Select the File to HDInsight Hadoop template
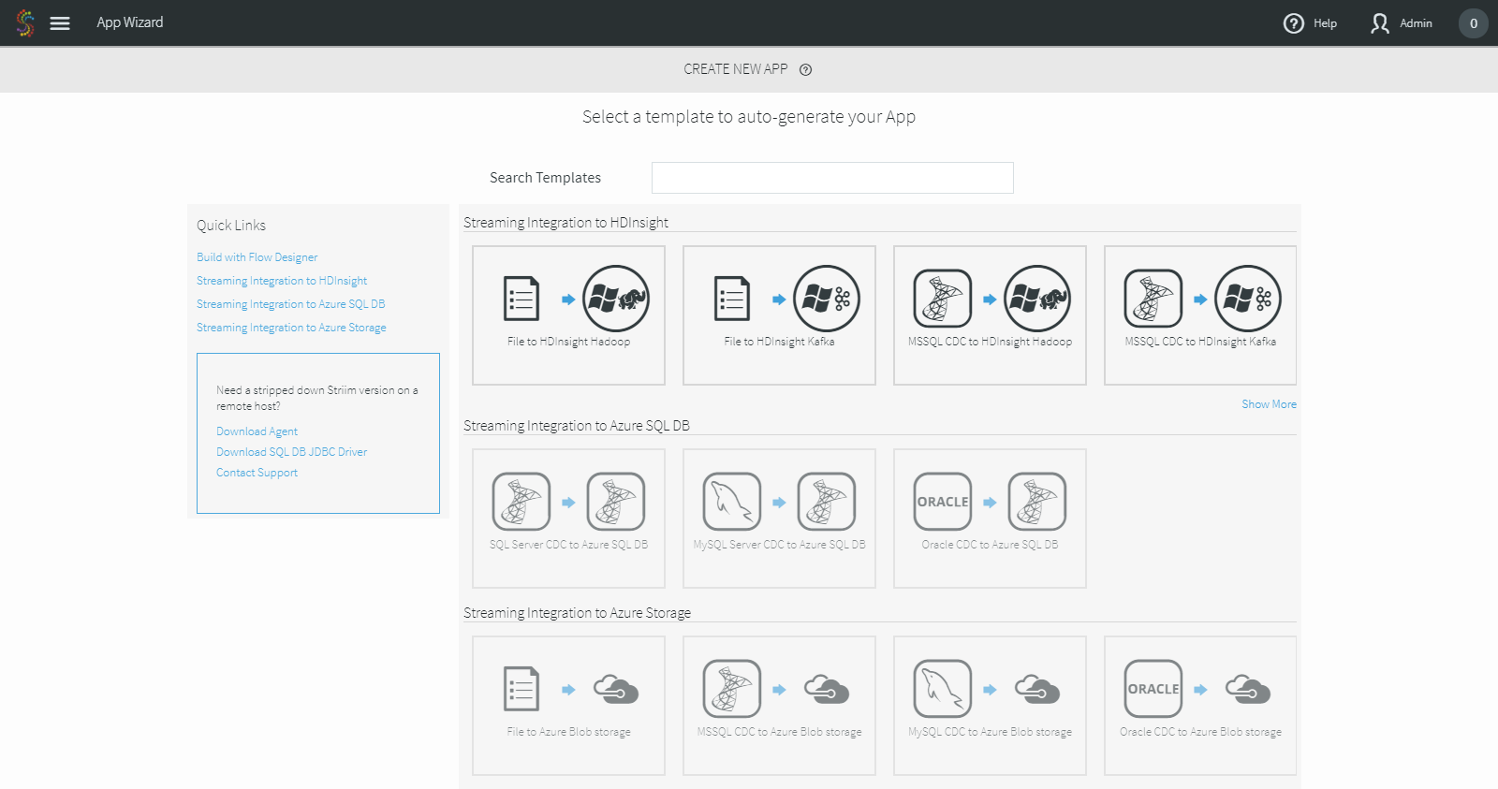1498x789 pixels. 568,315
